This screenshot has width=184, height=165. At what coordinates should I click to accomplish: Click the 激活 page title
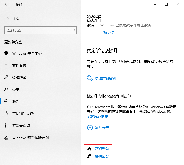pyautogui.click(x=94, y=19)
